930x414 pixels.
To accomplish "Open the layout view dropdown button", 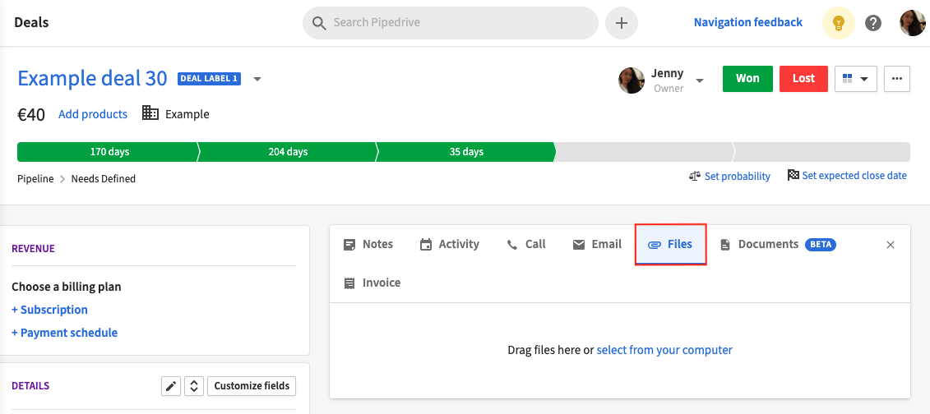I will click(x=856, y=79).
